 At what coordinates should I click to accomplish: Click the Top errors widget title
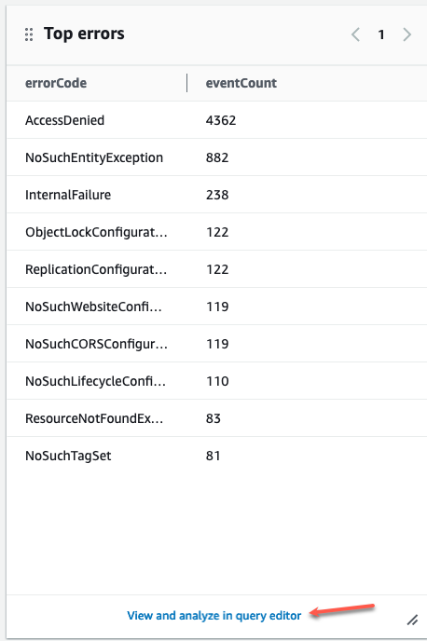(x=84, y=34)
